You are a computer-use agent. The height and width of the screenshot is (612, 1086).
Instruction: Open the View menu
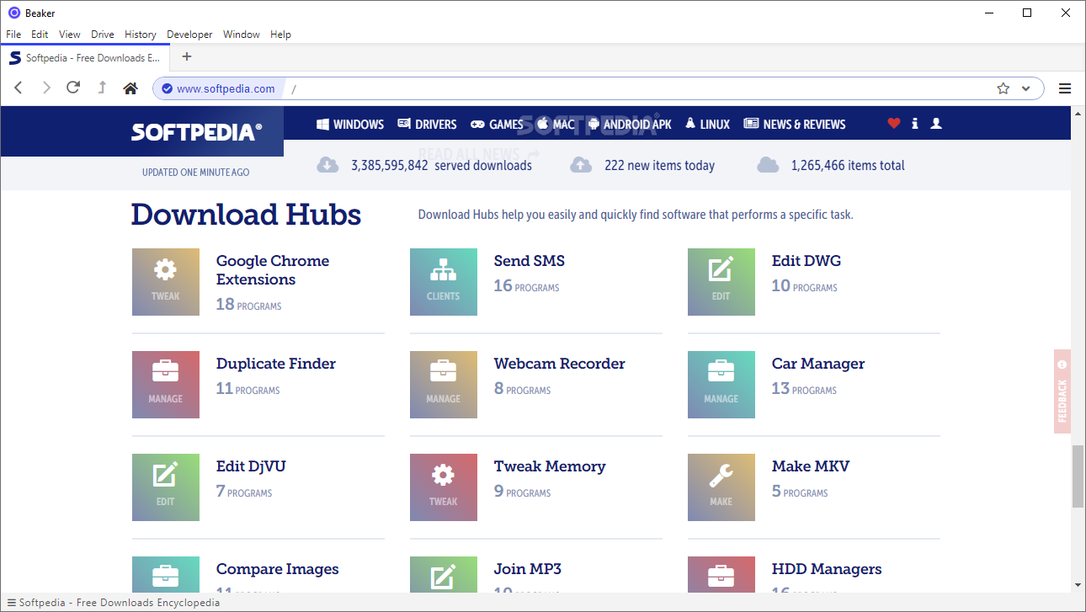pos(70,35)
